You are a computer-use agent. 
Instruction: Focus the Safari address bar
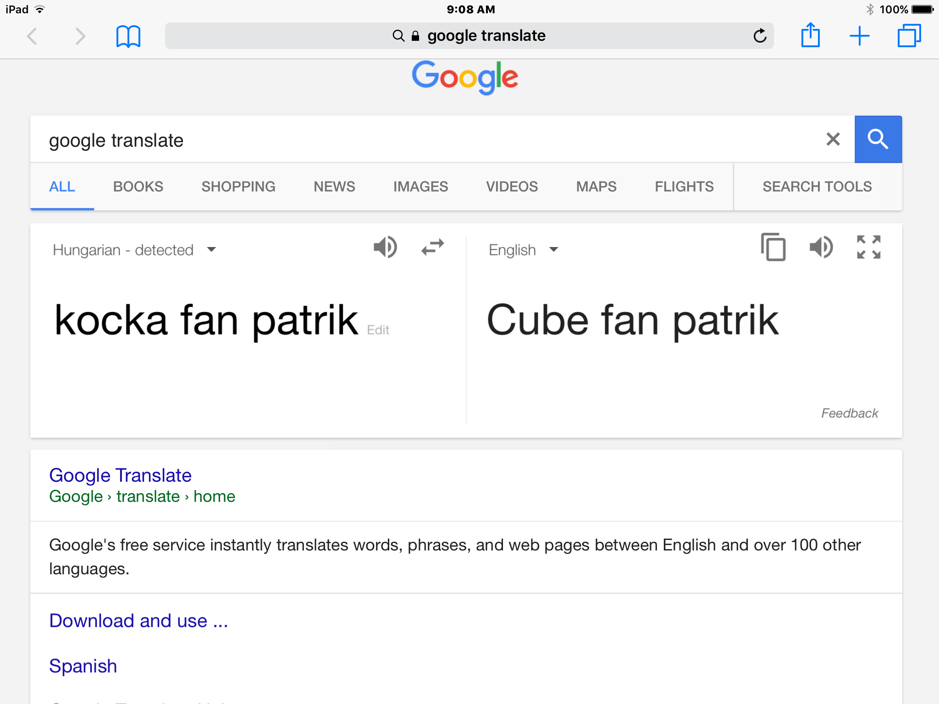[x=469, y=36]
